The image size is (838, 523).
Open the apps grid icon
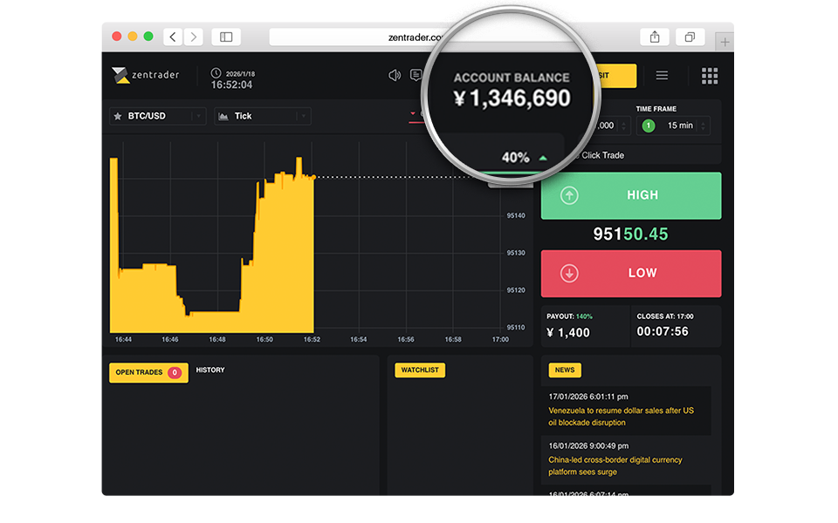710,76
